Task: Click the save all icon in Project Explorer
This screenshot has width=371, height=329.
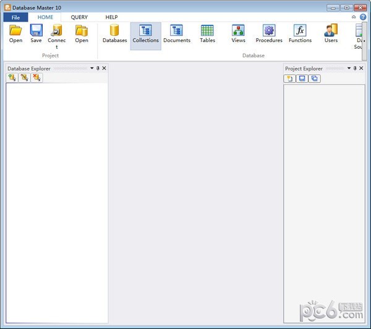Action: tap(315, 78)
